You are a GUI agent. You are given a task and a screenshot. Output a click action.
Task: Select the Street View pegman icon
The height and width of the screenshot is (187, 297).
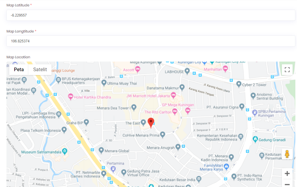click(287, 154)
